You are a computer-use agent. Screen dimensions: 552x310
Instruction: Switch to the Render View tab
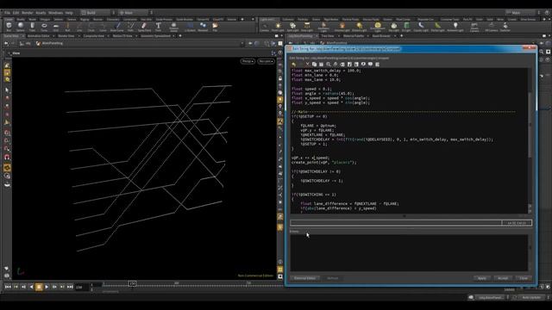point(66,36)
